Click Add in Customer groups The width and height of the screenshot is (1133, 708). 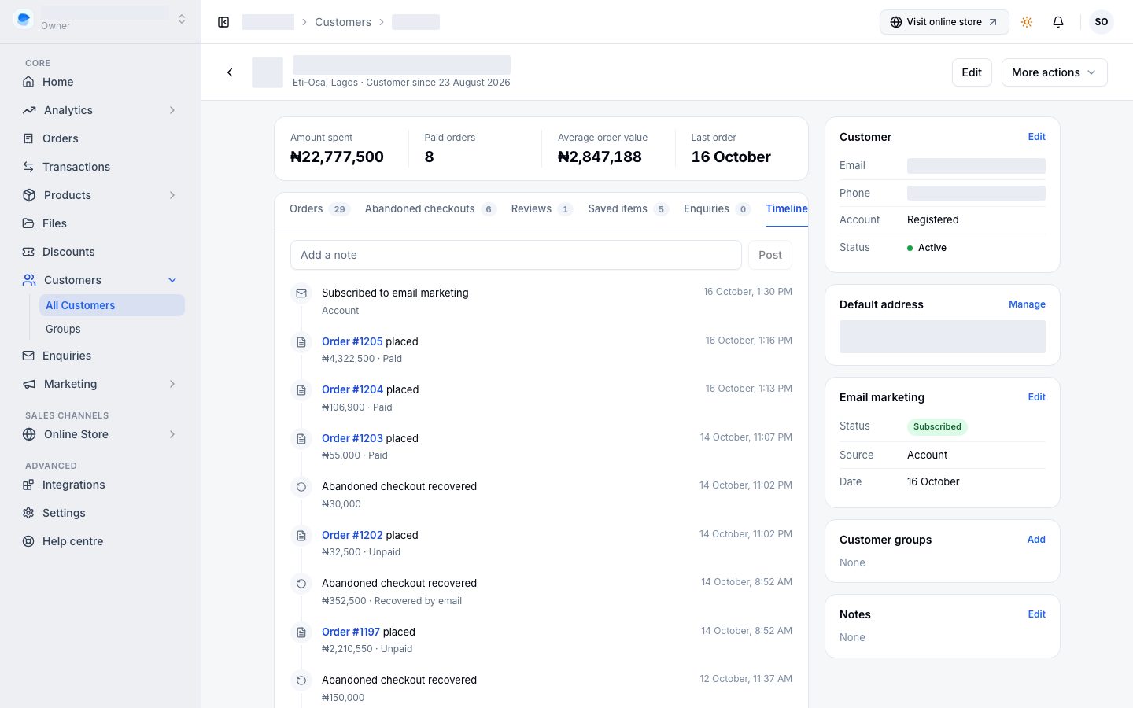pyautogui.click(x=1036, y=540)
